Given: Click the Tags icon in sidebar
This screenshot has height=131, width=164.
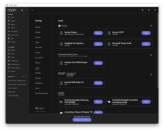Looking at the screenshot, I should point(9,38).
